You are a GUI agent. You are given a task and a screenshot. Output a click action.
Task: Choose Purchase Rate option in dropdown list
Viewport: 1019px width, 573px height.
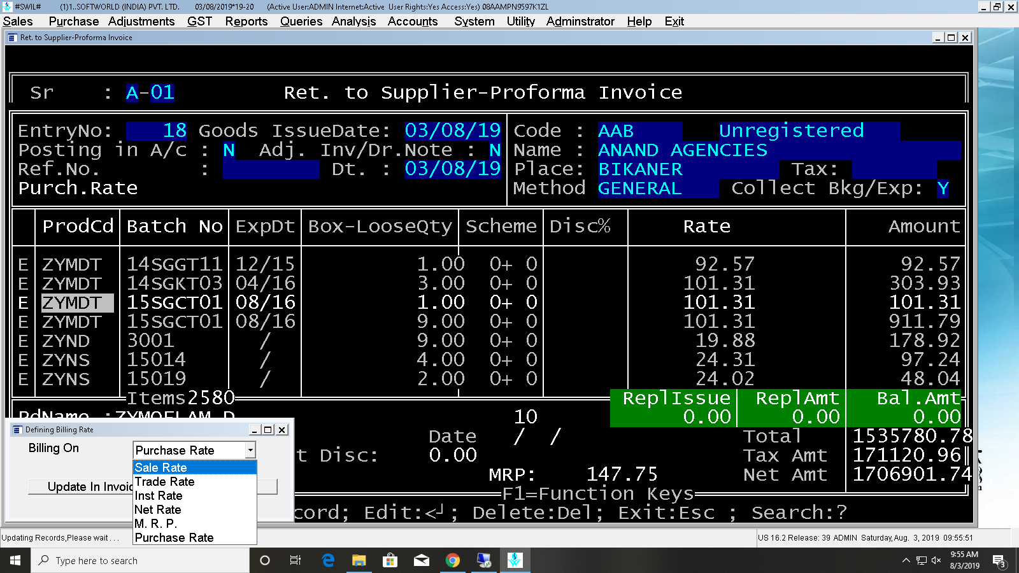195,537
